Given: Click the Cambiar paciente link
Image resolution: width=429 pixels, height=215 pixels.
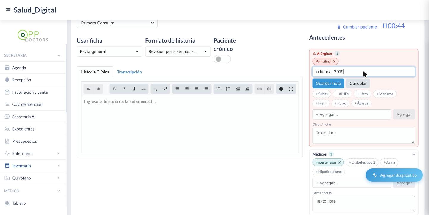Looking at the screenshot, I should [357, 27].
